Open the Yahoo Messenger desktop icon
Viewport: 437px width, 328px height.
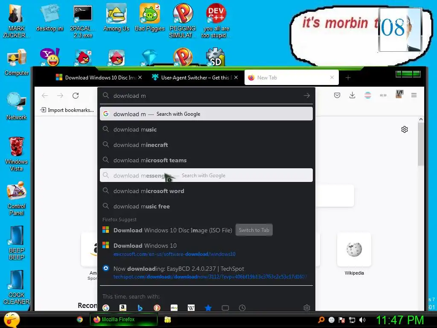click(x=50, y=57)
